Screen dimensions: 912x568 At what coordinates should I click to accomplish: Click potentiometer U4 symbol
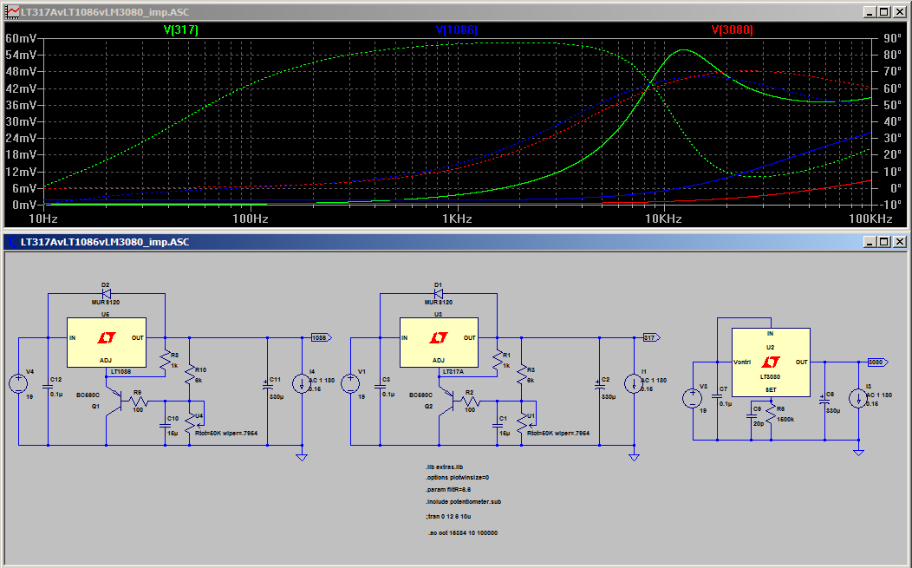[193, 423]
